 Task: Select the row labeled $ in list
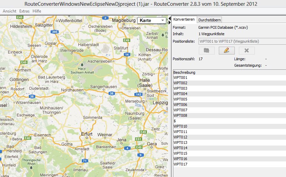tap(175, 121)
